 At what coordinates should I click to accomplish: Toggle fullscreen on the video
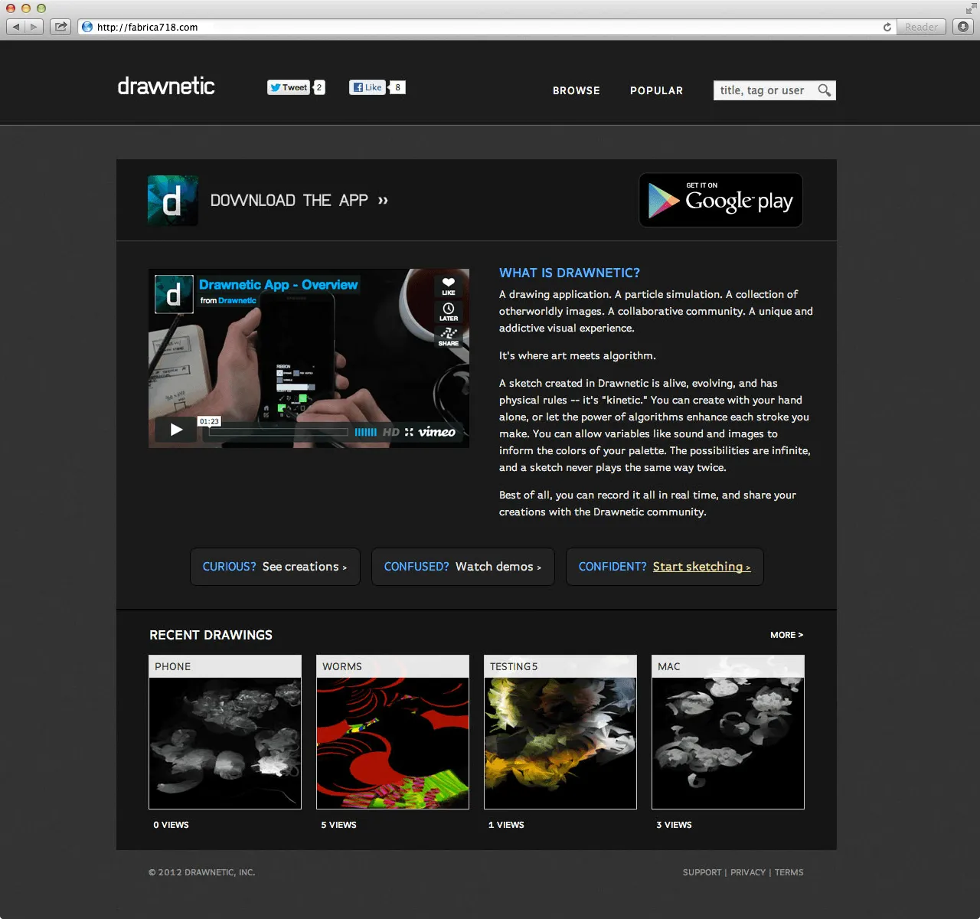point(410,432)
